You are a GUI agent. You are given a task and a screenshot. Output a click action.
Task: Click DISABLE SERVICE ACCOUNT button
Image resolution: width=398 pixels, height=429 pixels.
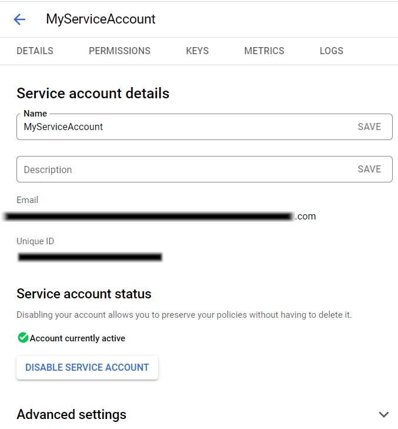(87, 368)
